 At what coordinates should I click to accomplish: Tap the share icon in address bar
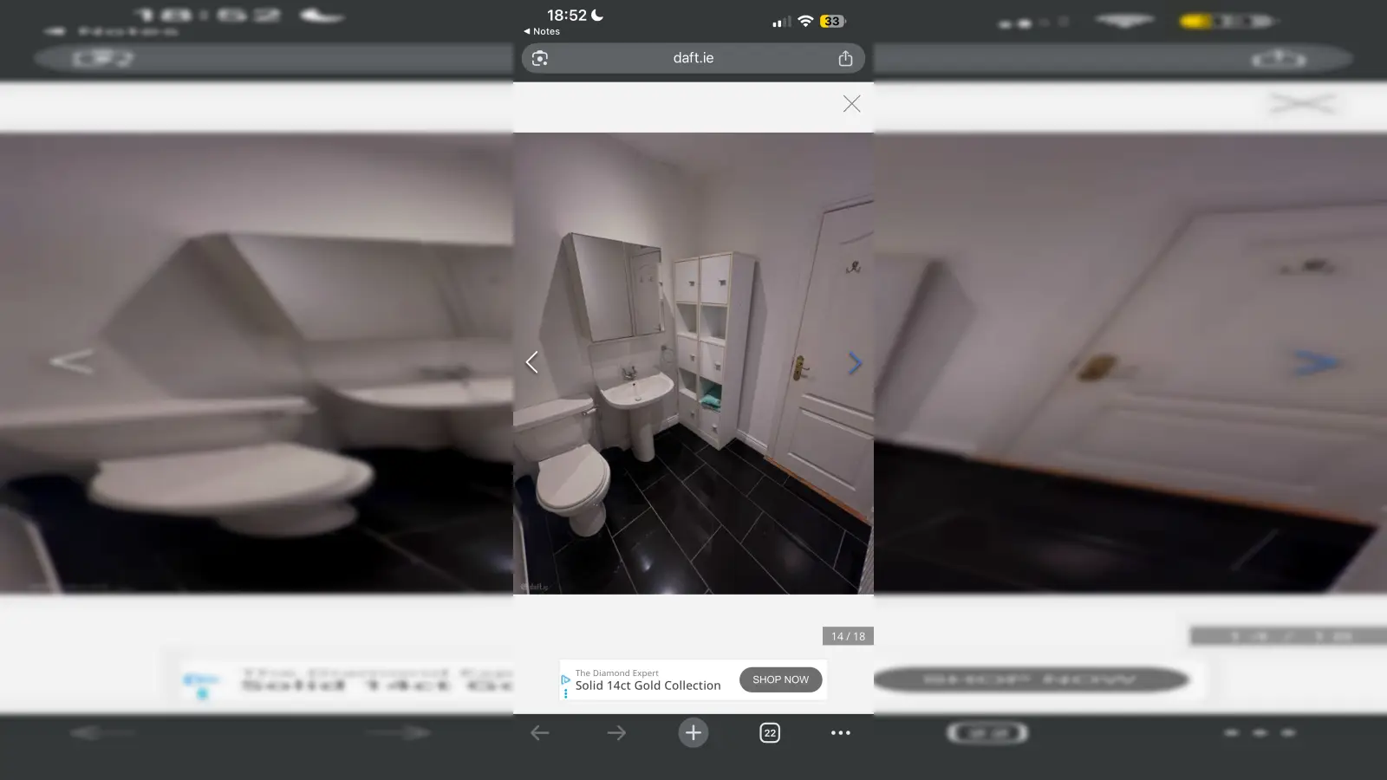pyautogui.click(x=845, y=59)
